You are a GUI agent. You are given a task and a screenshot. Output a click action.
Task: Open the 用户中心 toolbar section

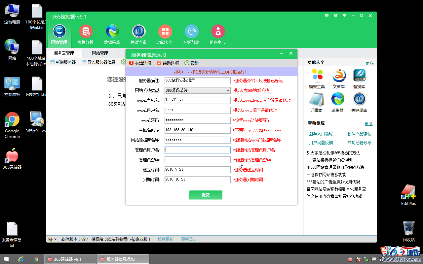point(218,35)
